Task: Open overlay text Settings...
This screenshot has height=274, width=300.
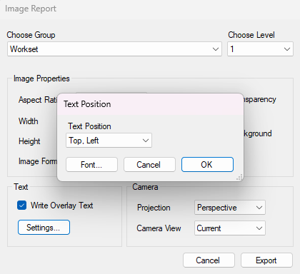Action: [x=44, y=228]
